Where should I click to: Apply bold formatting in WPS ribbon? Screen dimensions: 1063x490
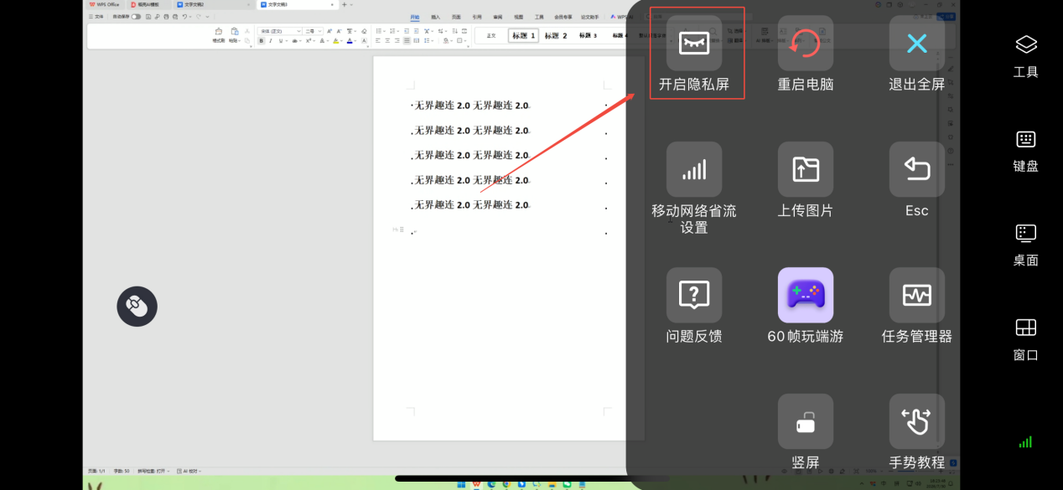point(261,40)
